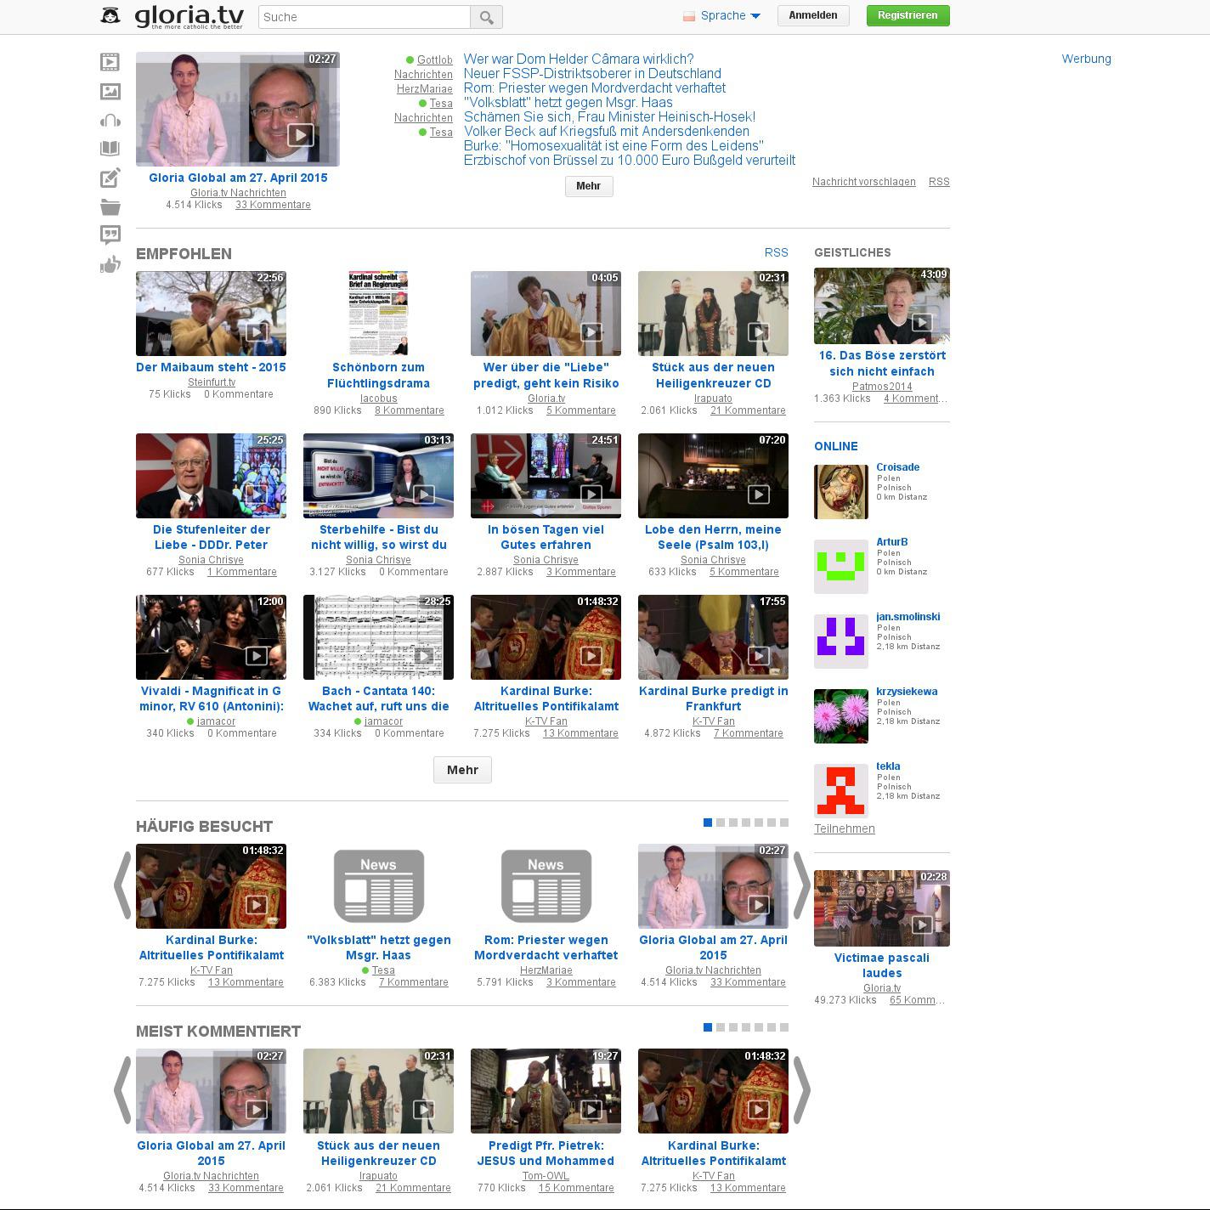Click the magnifier search button

pyautogui.click(x=487, y=17)
